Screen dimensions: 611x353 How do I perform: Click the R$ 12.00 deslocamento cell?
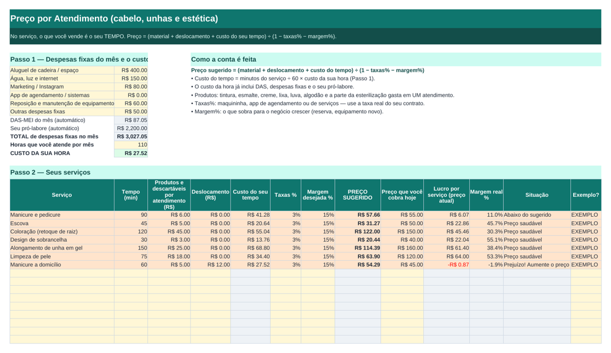click(x=211, y=265)
